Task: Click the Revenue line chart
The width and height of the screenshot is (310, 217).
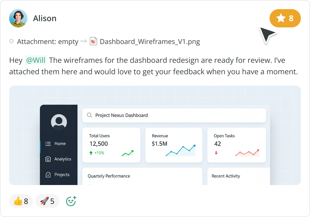Action: click(x=181, y=150)
